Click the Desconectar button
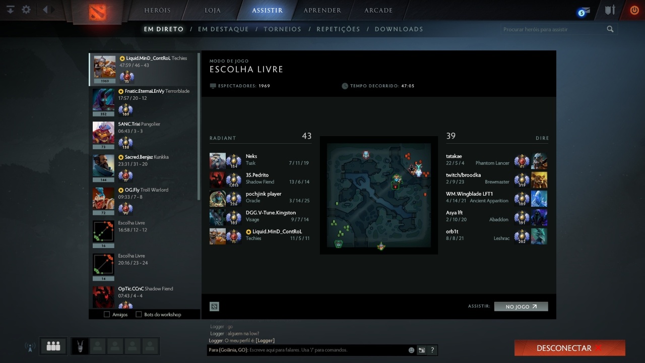 569,348
